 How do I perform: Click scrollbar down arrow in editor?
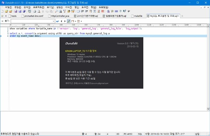pyautogui.click(x=208, y=109)
